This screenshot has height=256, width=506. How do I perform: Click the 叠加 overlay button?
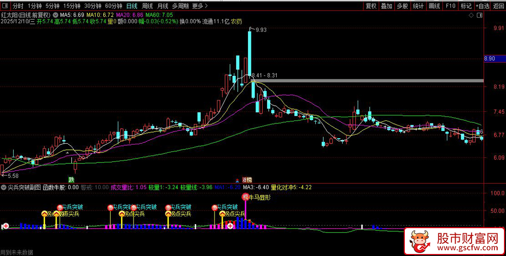(x=387, y=6)
